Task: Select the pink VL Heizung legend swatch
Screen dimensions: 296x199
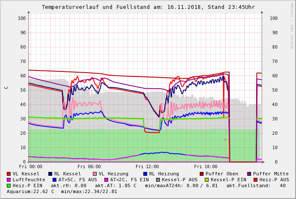Action: (x=94, y=174)
